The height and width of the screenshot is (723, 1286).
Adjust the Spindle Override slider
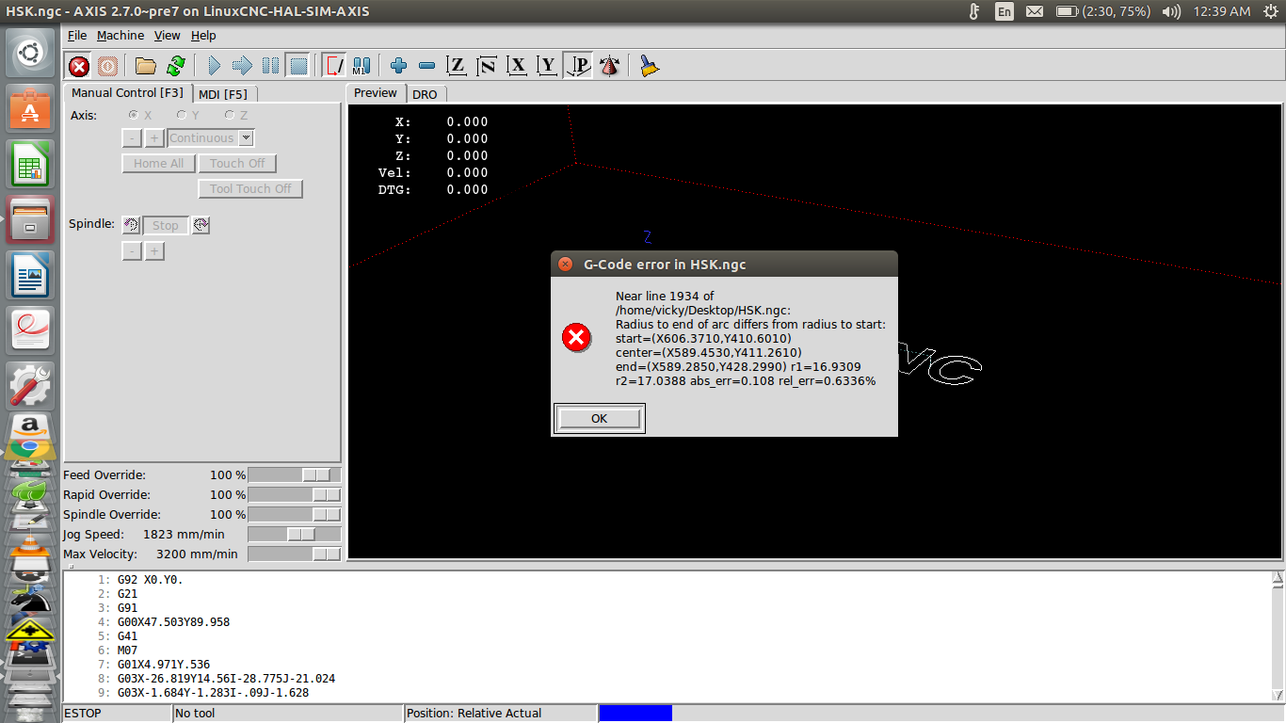pyautogui.click(x=295, y=515)
